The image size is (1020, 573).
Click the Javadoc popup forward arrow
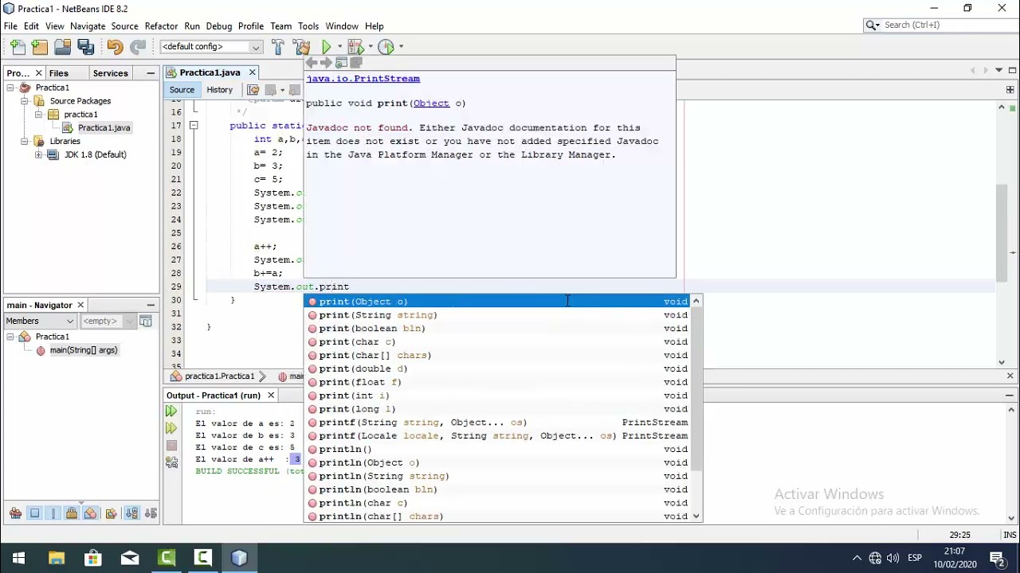(326, 63)
